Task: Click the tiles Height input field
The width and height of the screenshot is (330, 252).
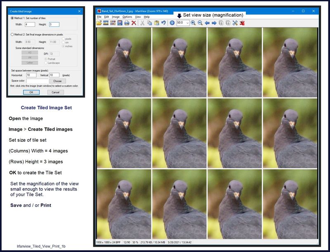Action: [54, 25]
